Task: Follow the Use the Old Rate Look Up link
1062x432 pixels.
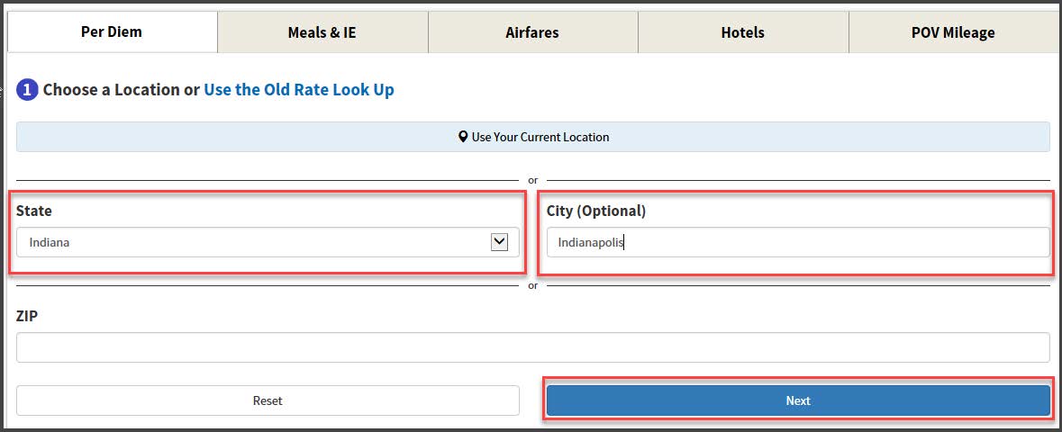Action: coord(299,90)
